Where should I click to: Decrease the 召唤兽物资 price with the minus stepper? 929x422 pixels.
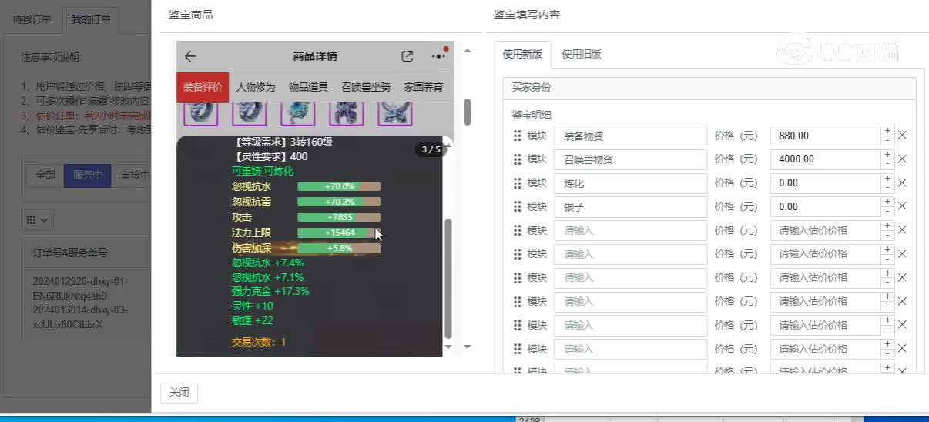[887, 164]
